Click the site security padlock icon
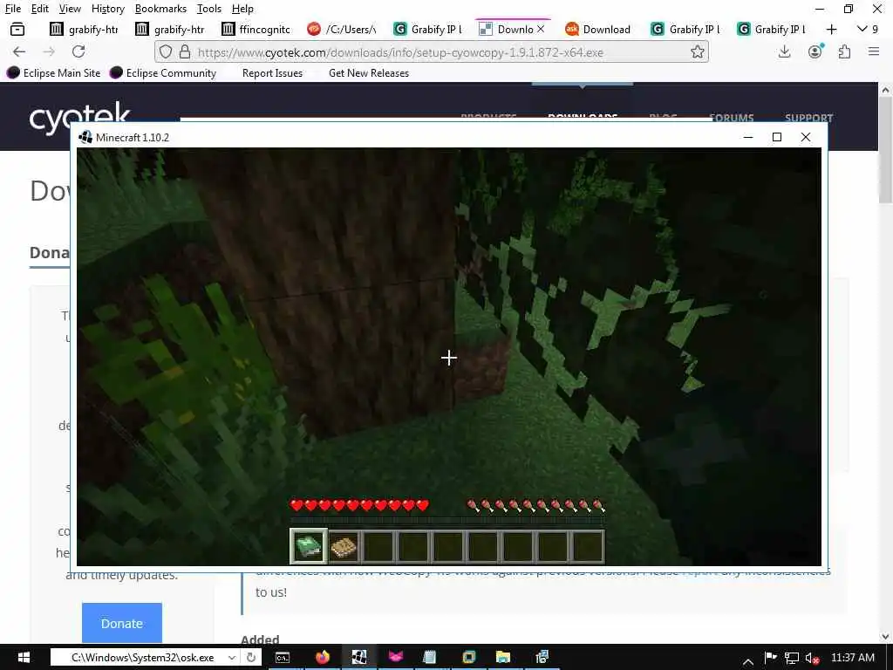This screenshot has height=670, width=893. pos(185,51)
